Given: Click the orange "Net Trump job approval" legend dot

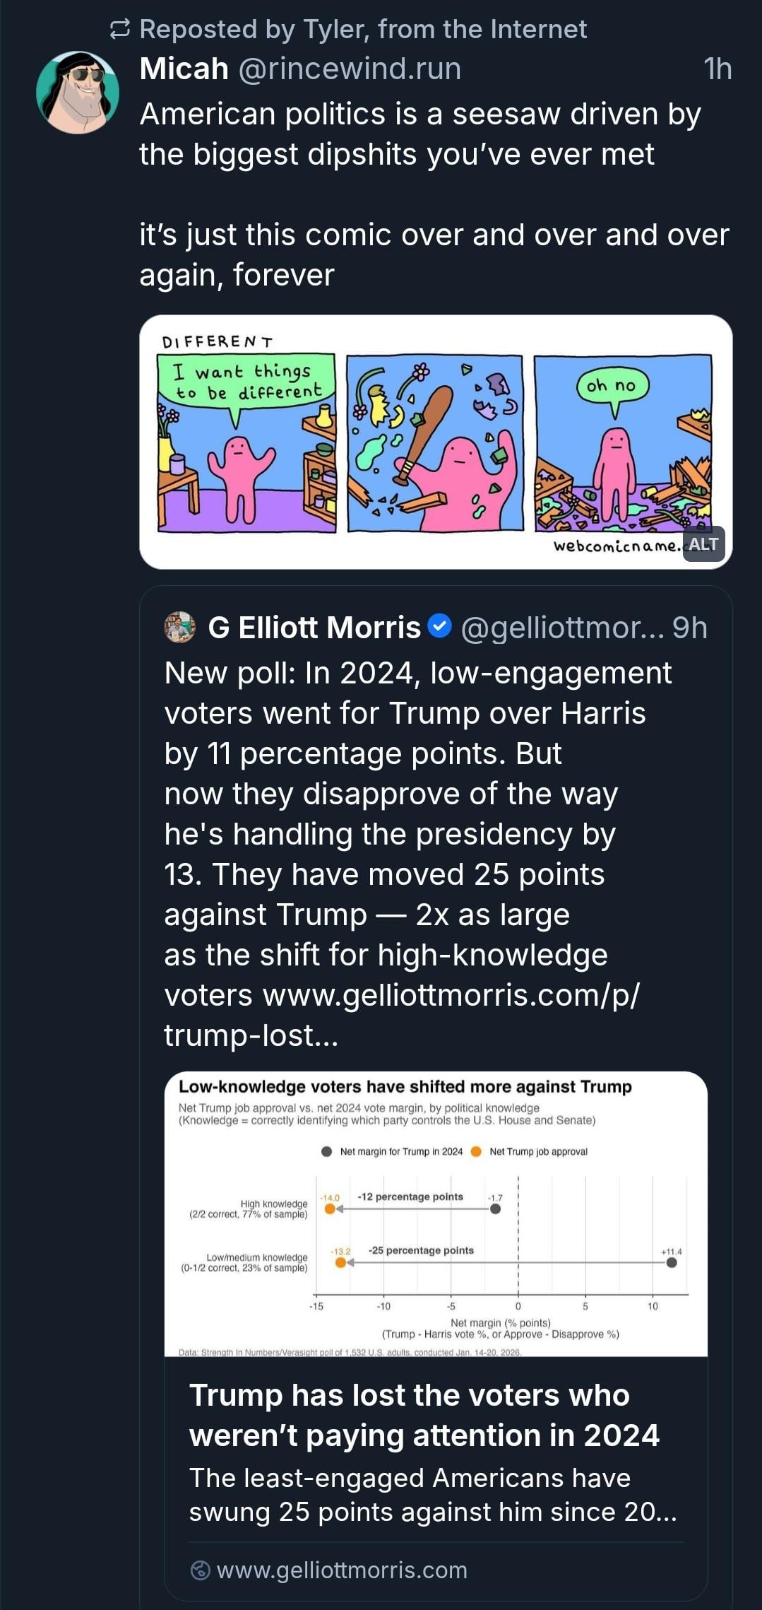Looking at the screenshot, I should point(476,1151).
